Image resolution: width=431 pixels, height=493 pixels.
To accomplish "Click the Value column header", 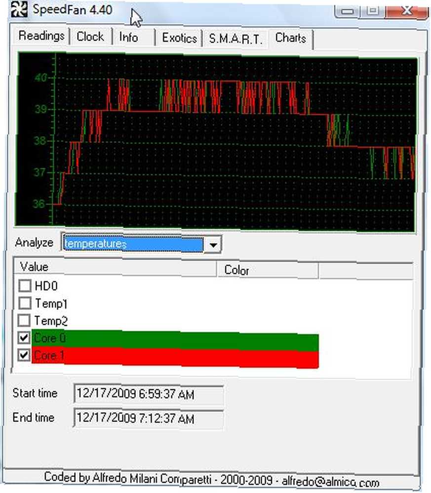I will point(115,267).
